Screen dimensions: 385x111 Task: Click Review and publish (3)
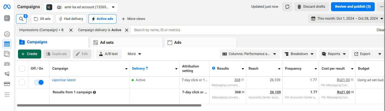click(353, 7)
